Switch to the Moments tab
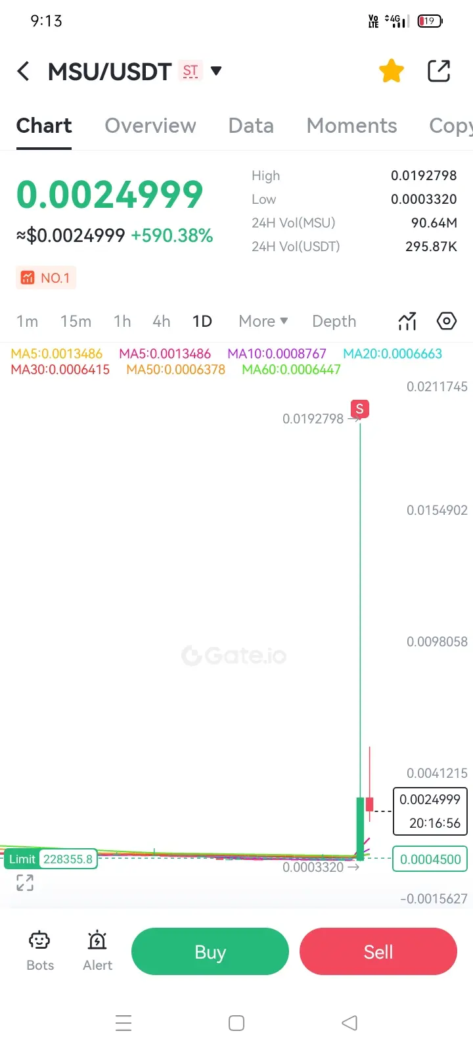Viewport: 473px width, 1052px height. [351, 126]
